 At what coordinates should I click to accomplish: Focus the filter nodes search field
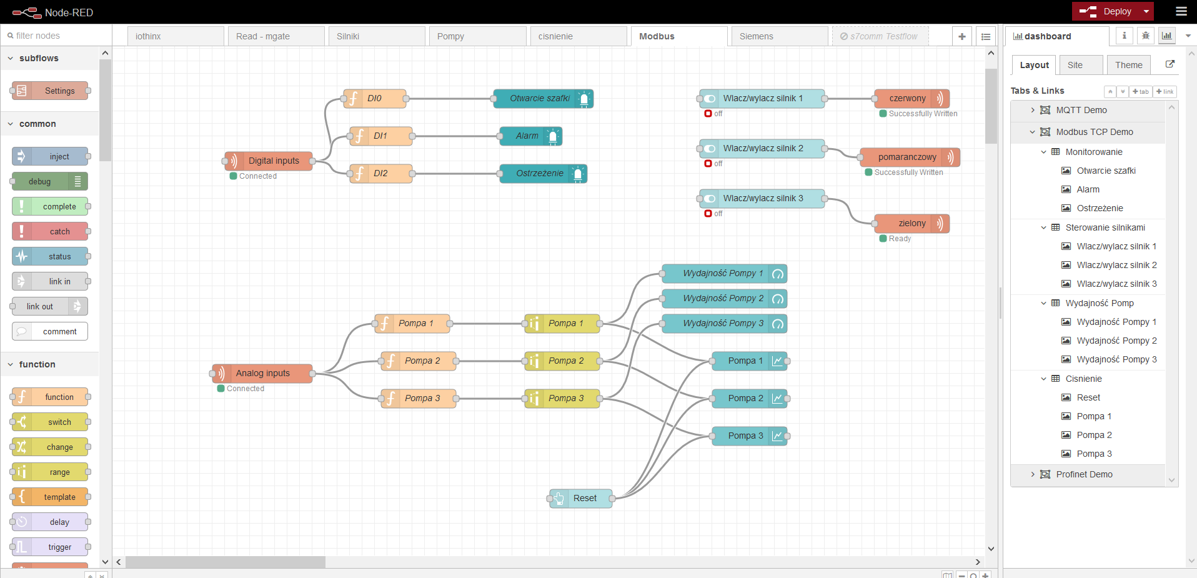tap(56, 36)
